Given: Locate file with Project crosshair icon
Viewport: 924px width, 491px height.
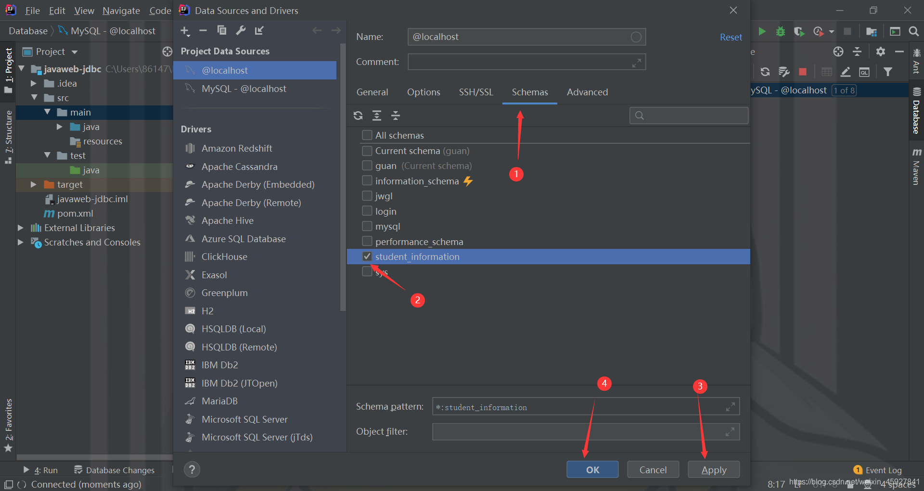Looking at the screenshot, I should coord(167,52).
